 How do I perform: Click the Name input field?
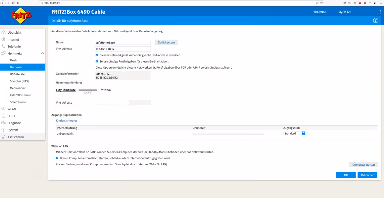123,43
